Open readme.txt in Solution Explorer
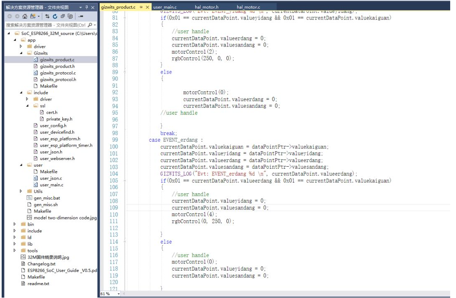This screenshot has width=456, height=298. coord(38,284)
